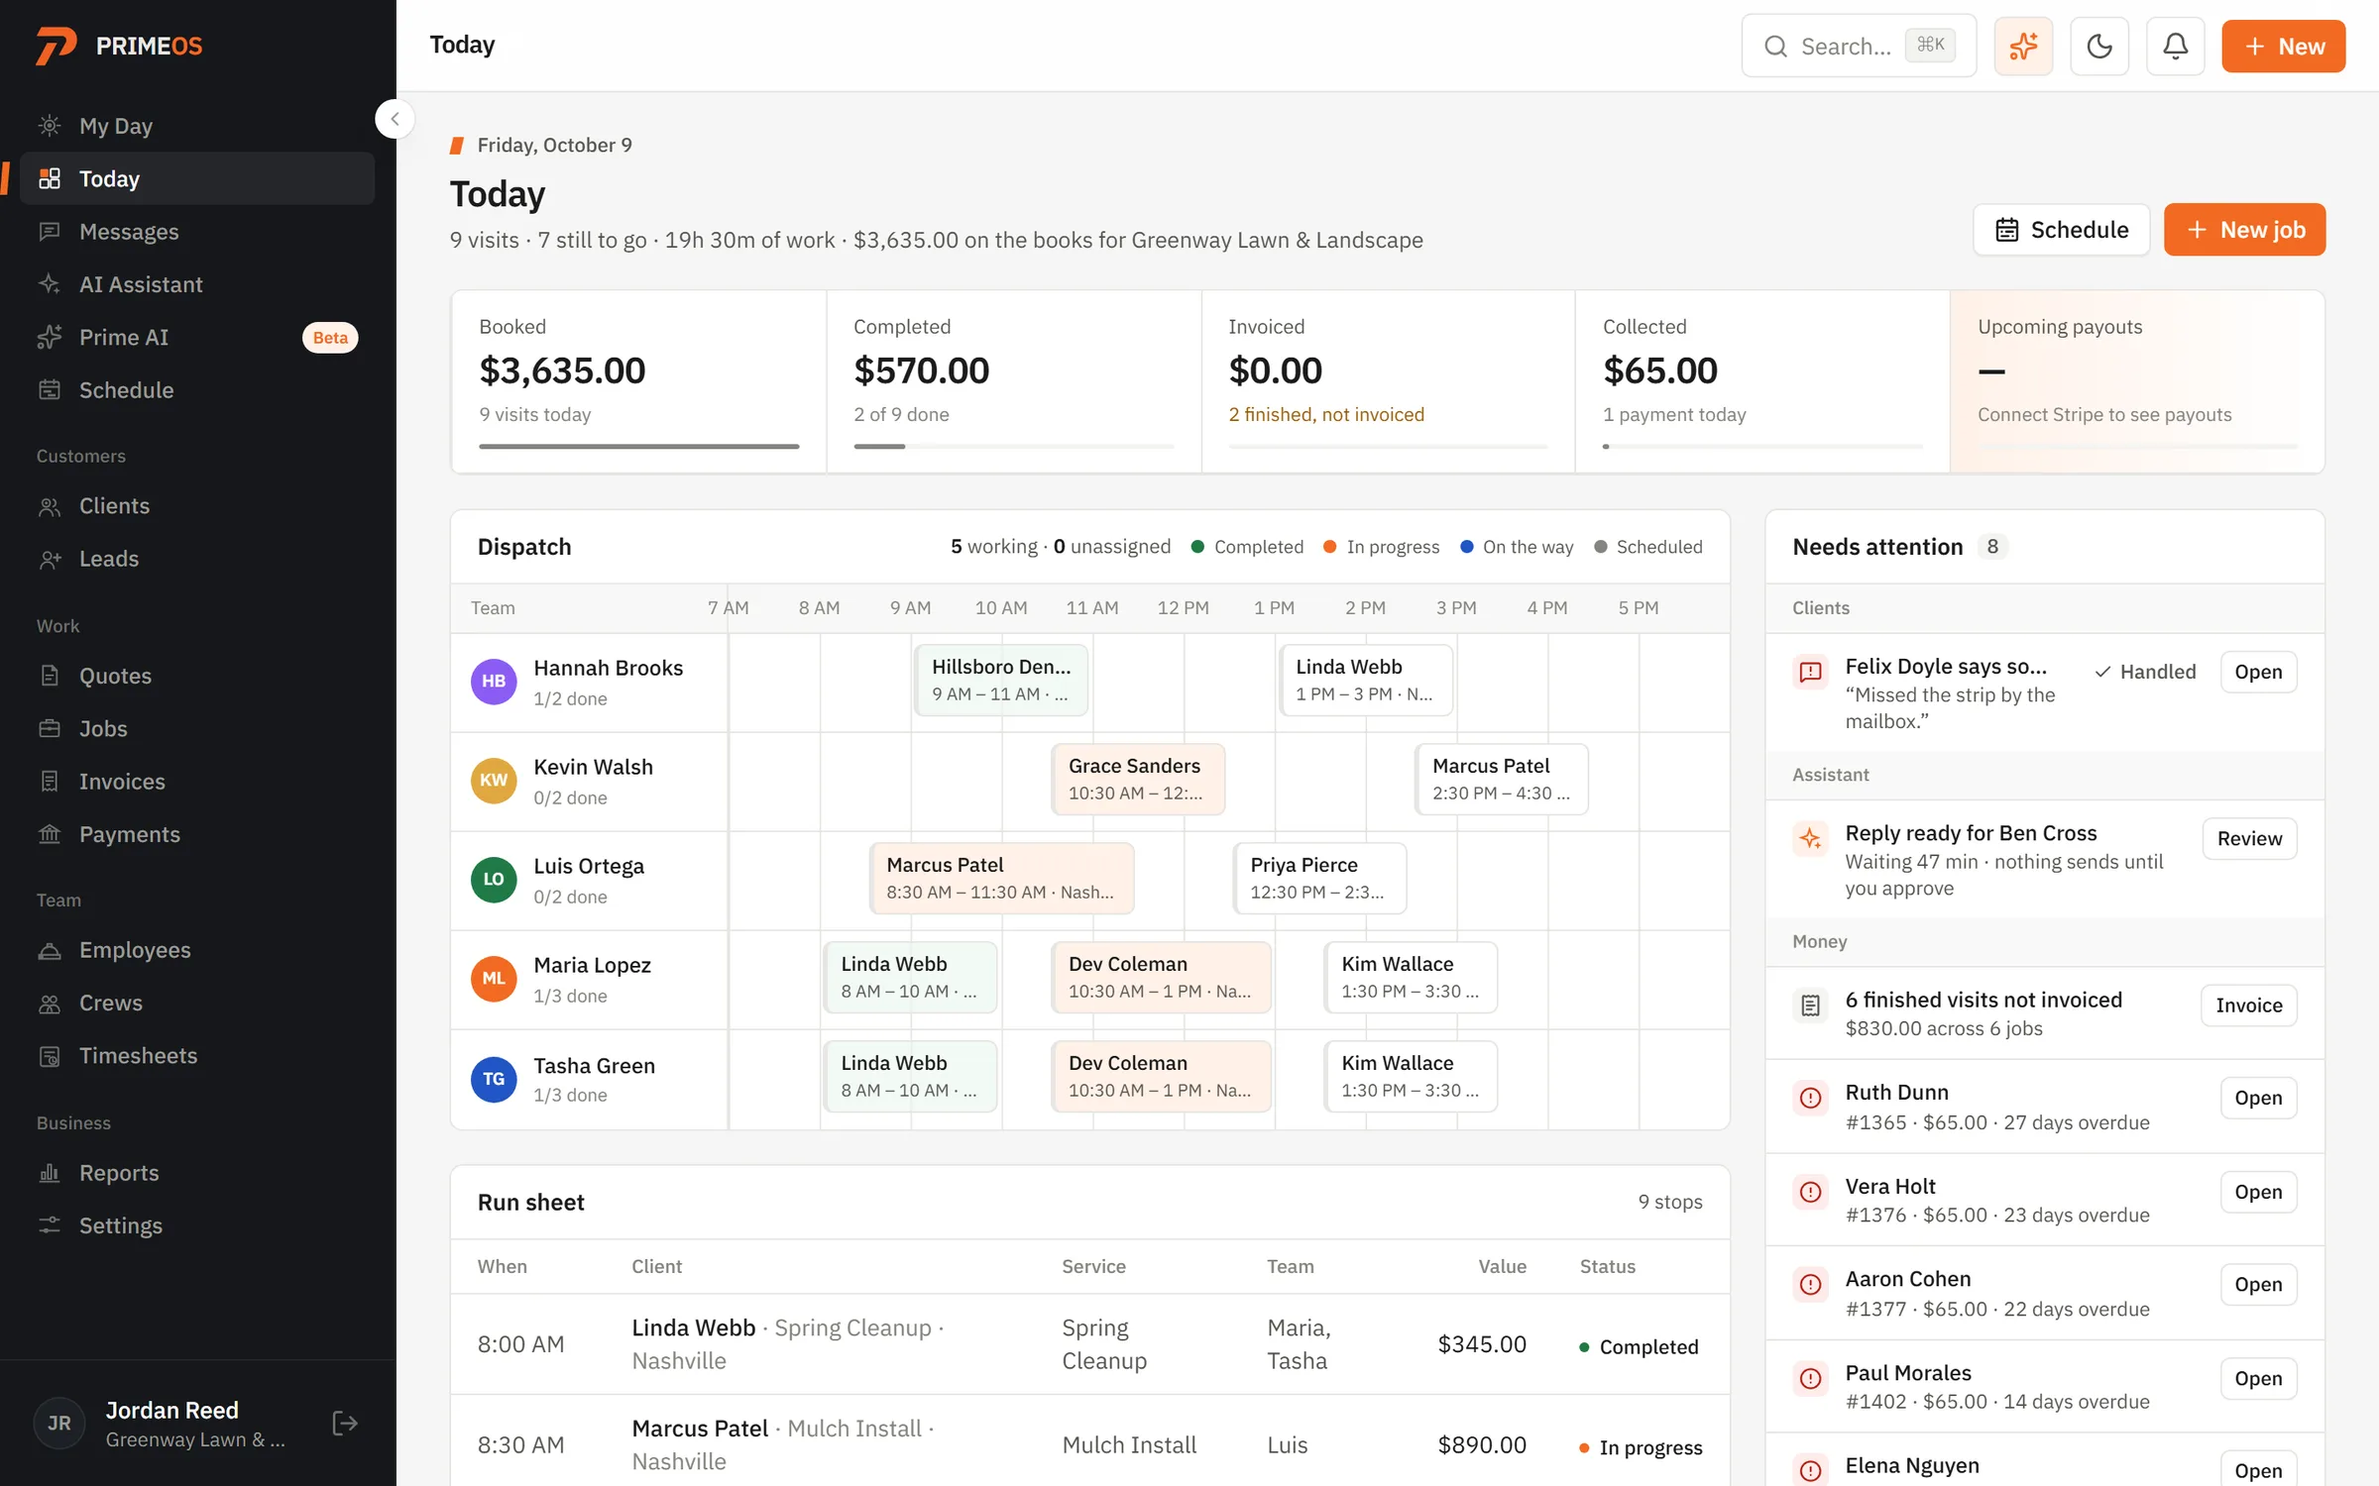Click the Jobs briefcase icon in sidebar
Viewport: 2379px width, 1486px height.
pyautogui.click(x=50, y=729)
